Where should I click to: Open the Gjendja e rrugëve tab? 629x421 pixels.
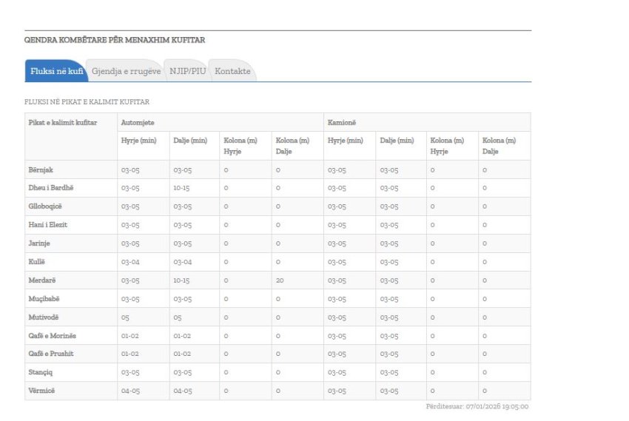(126, 71)
